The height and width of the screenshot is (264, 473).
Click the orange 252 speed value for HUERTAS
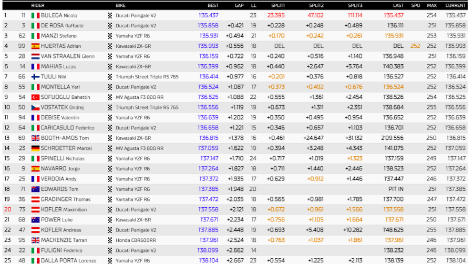415,46
